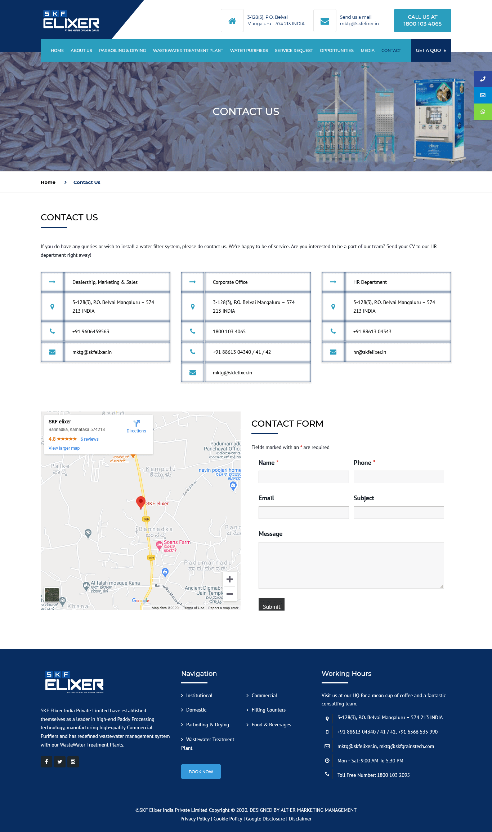Screen dimensions: 492x832
Task: Click the floating phone call icon
Action: (483, 79)
